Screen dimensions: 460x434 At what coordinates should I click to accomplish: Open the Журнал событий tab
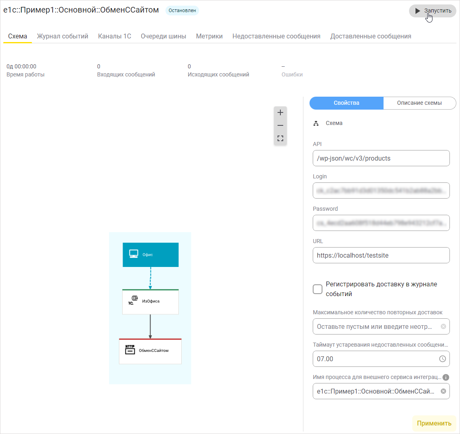pos(63,36)
